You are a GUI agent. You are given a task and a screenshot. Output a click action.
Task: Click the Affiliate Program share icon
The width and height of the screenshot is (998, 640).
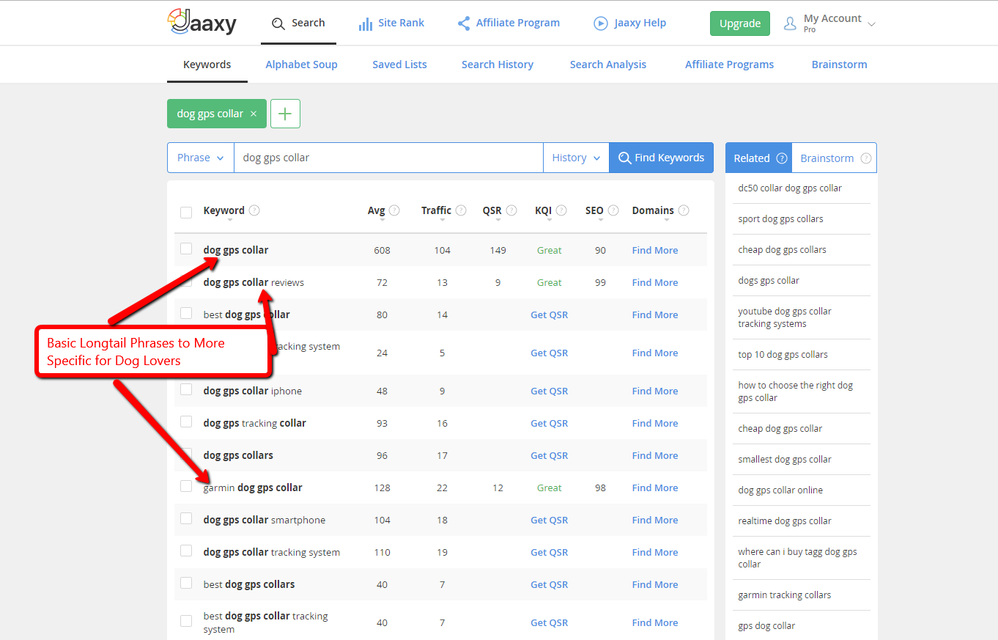[464, 23]
